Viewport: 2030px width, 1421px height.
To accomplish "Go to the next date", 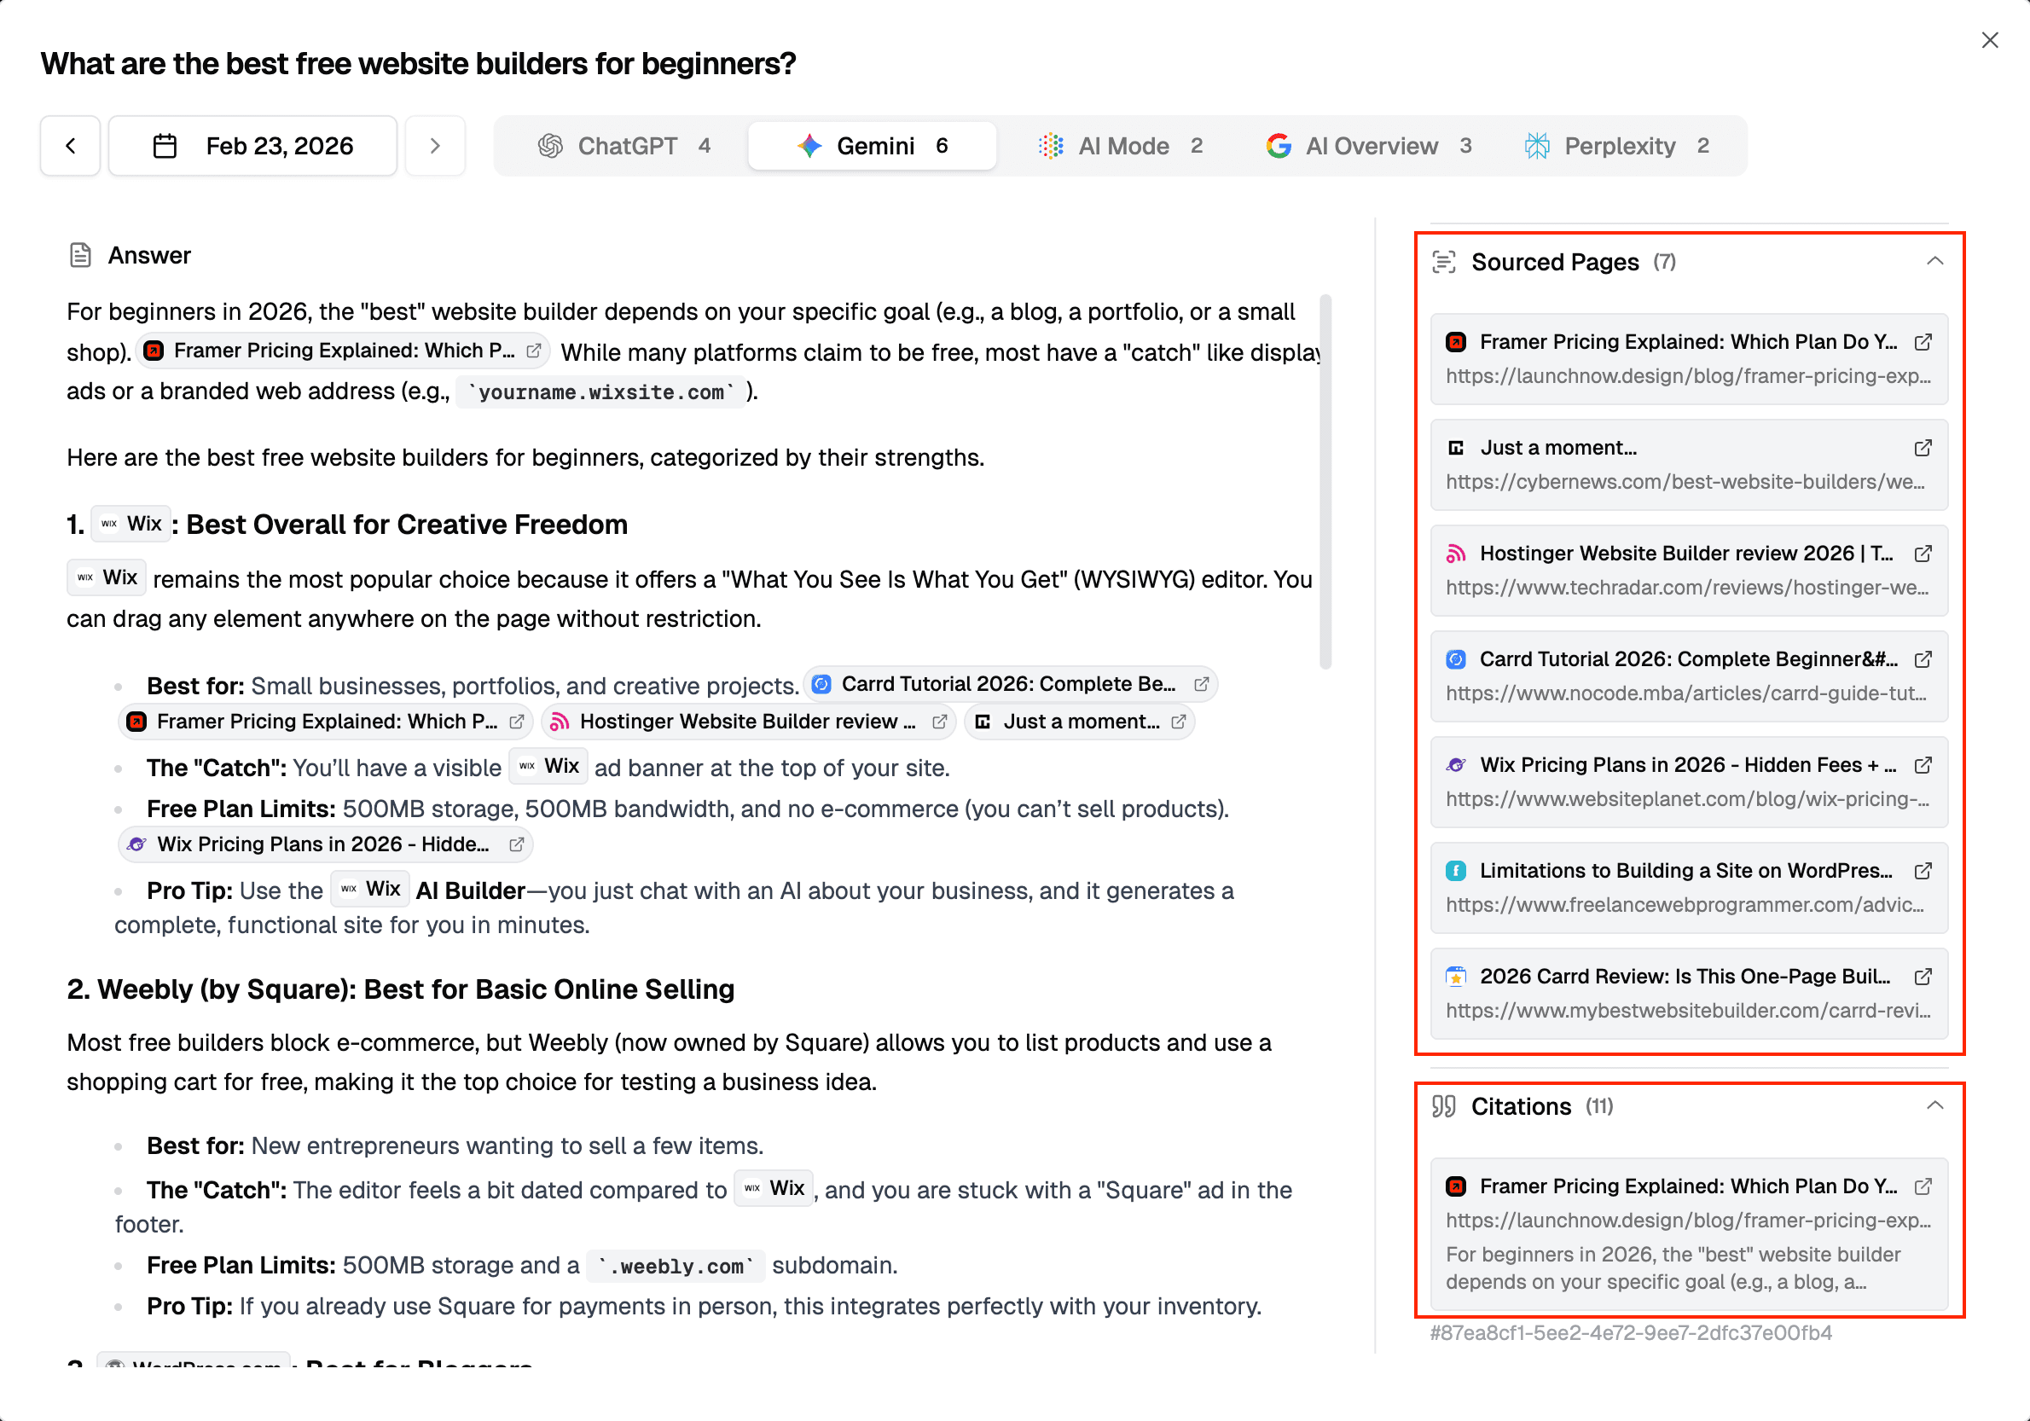I will pyautogui.click(x=435, y=146).
